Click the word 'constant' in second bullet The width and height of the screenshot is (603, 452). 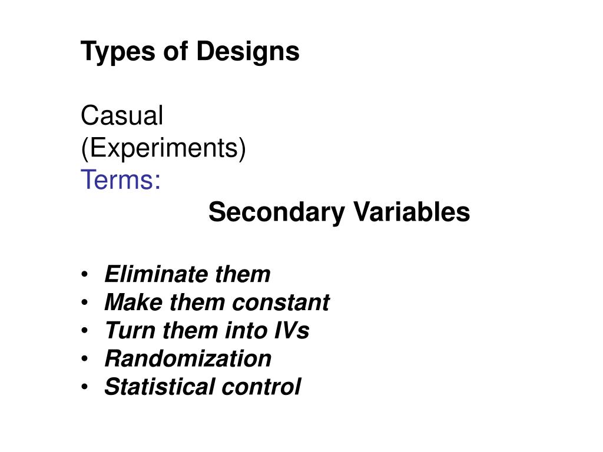281,303
